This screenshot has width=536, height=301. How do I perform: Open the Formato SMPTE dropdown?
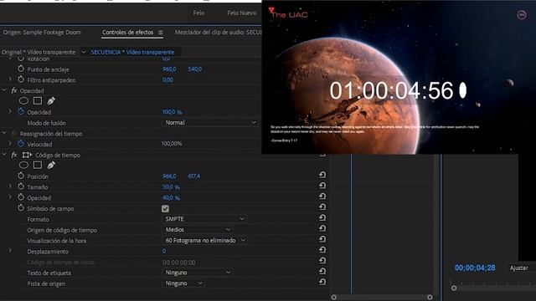(204, 219)
